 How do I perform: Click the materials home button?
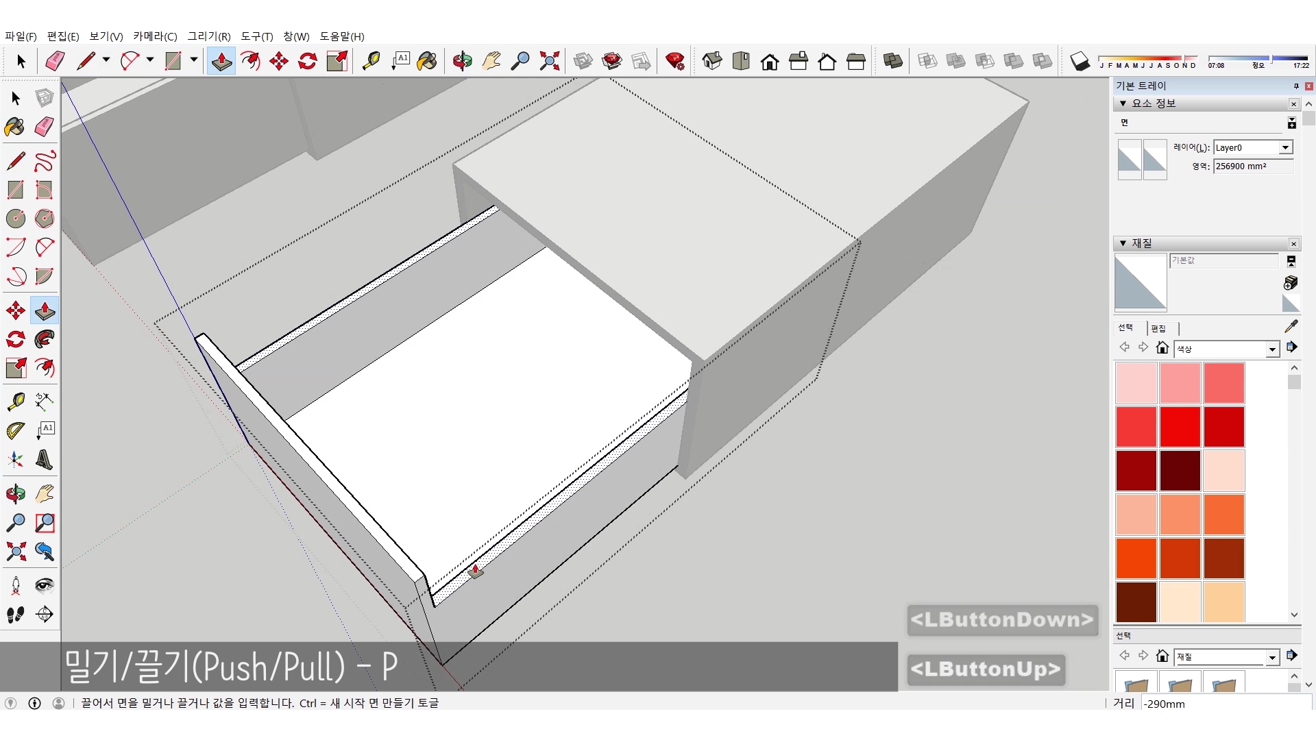click(x=1162, y=348)
